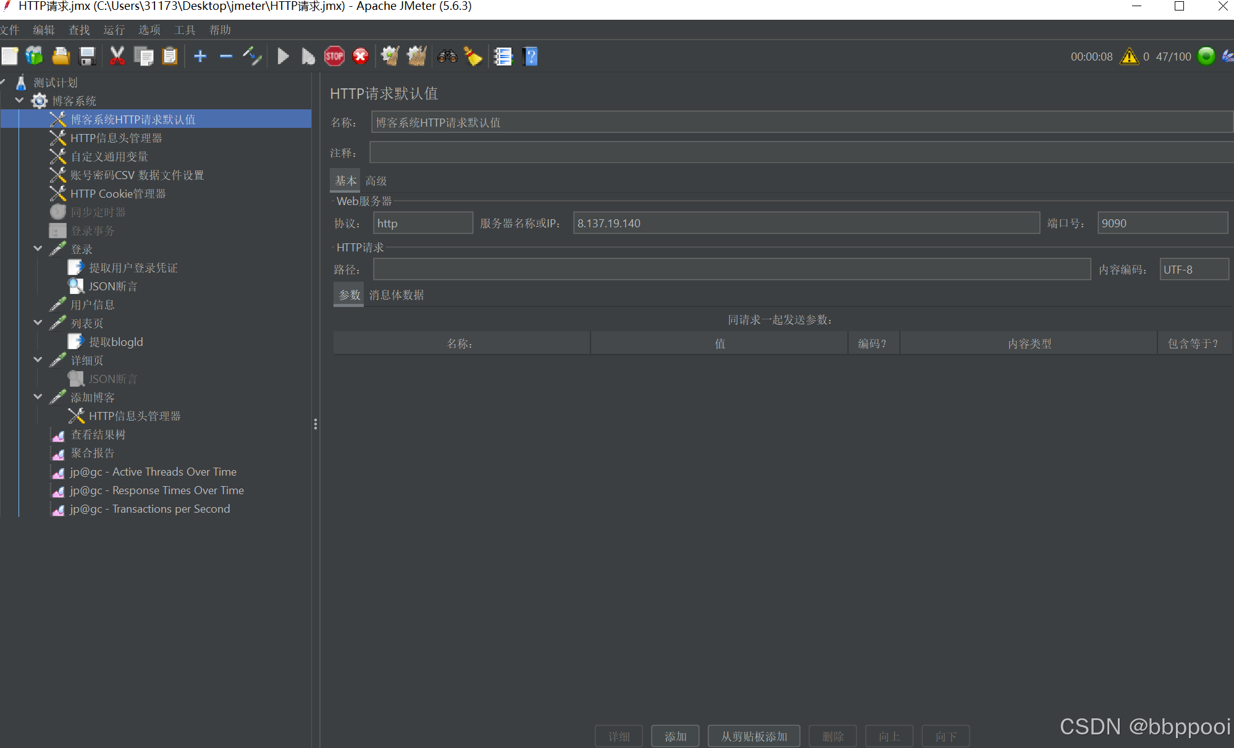The width and height of the screenshot is (1234, 748).
Task: Switch to the 消息体数据 tab
Action: point(397,295)
